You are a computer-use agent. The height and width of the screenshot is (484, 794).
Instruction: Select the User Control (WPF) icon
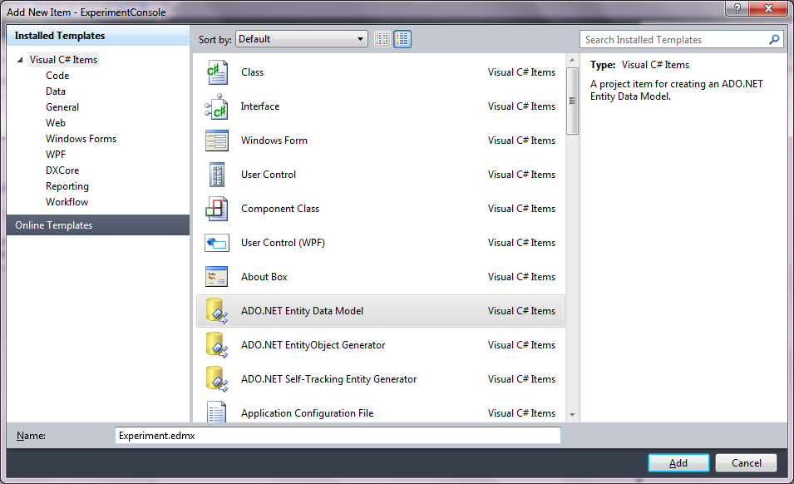tap(217, 243)
